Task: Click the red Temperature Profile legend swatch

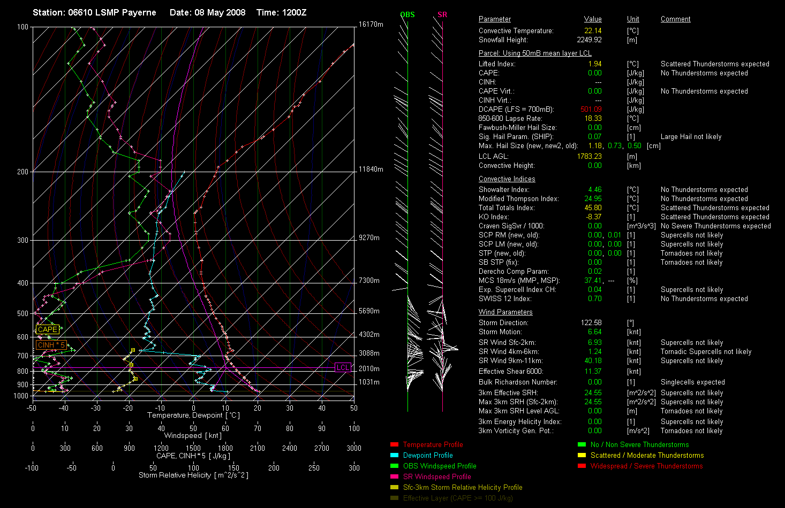Action: coord(394,444)
